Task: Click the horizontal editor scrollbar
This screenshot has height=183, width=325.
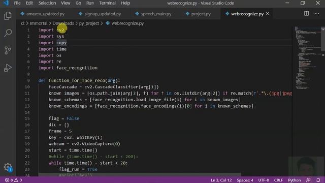Action: [x=140, y=175]
